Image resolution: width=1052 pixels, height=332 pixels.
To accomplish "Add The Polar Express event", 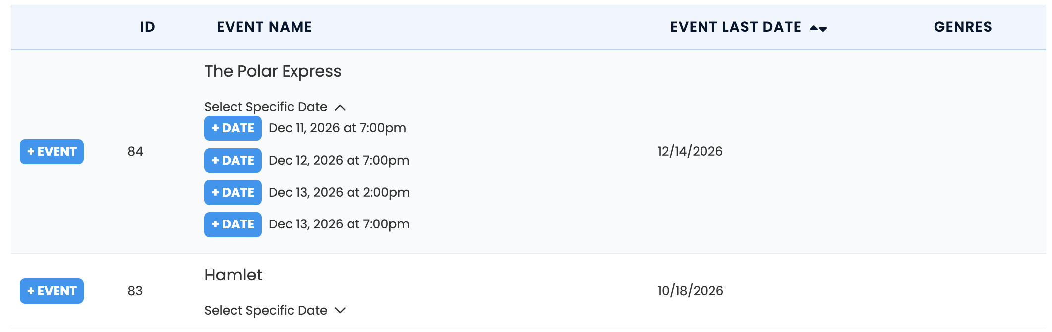I will tap(52, 152).
